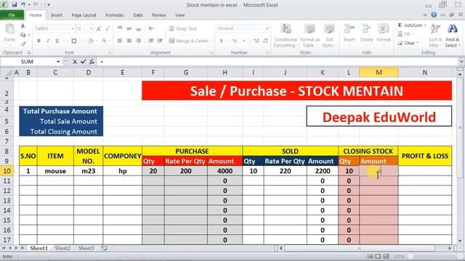Toggle Italic formatting
The image size is (465, 261).
[x=48, y=41]
